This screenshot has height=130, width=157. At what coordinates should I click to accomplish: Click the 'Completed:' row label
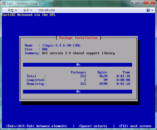(36, 80)
